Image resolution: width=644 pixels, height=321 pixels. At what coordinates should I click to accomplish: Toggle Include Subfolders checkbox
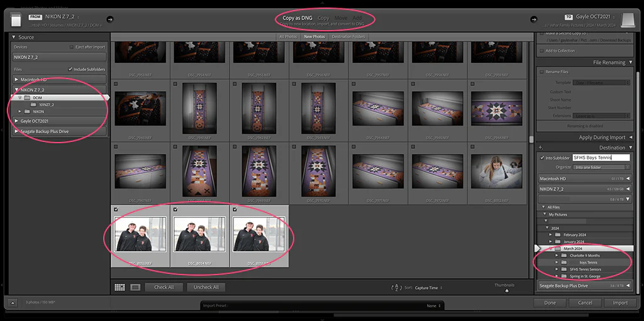(70, 69)
